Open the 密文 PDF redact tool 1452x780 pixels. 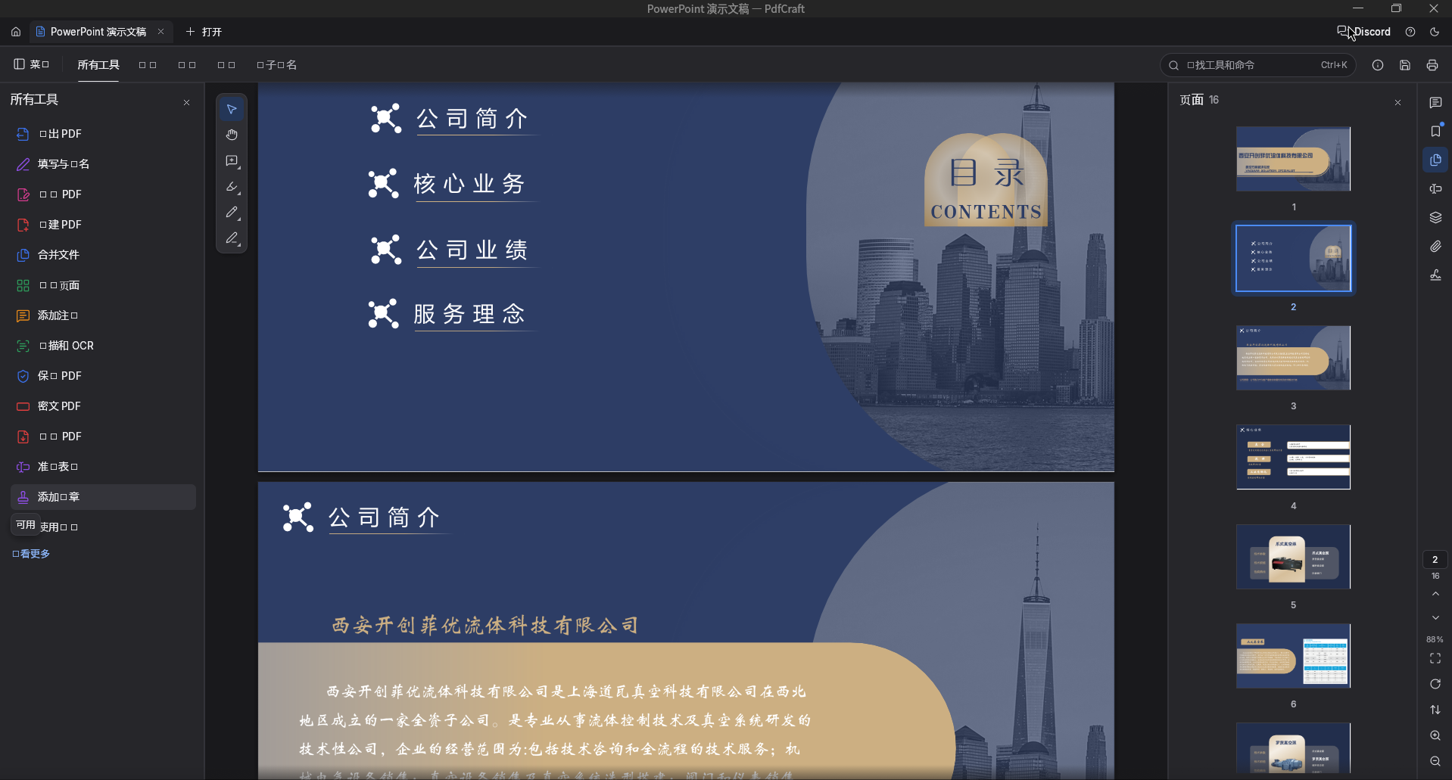(103, 406)
